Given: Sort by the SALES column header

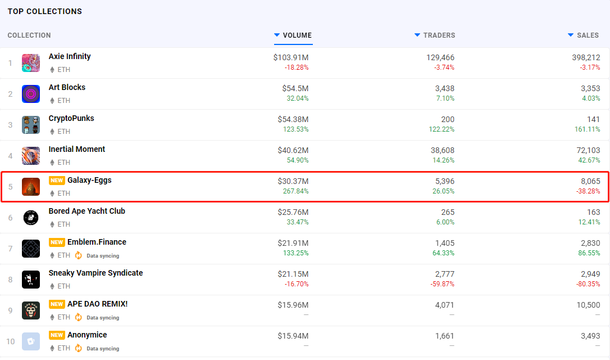Looking at the screenshot, I should (x=583, y=35).
